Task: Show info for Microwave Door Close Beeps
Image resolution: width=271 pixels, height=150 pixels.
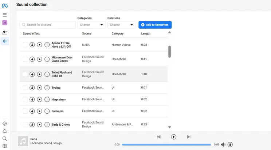Action: (x=47, y=59)
